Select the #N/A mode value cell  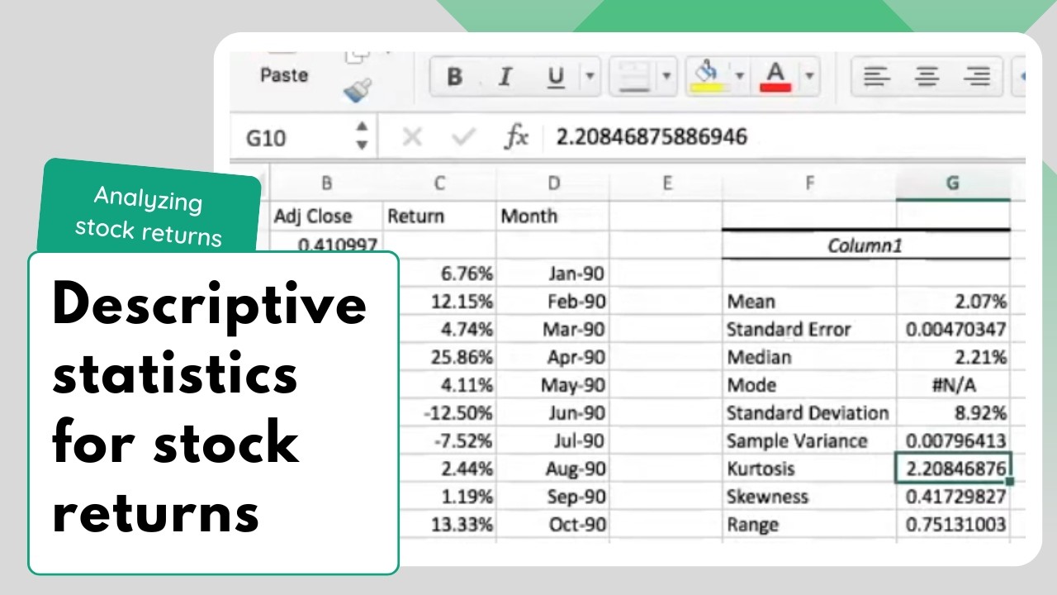tap(953, 385)
